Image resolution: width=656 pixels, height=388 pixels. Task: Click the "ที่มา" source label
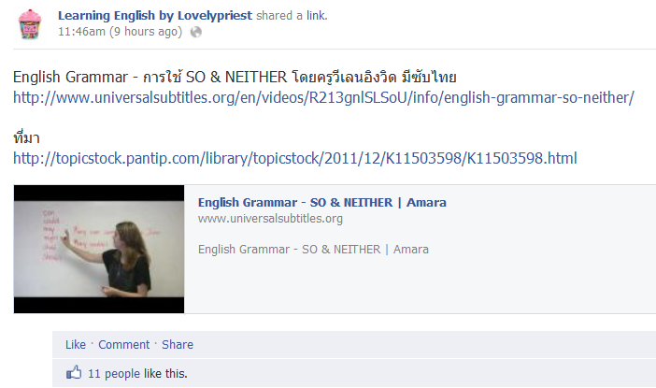26,137
